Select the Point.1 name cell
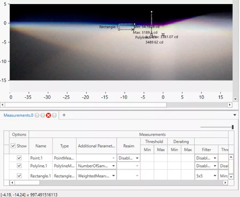The image size is (240, 197). (x=41, y=158)
